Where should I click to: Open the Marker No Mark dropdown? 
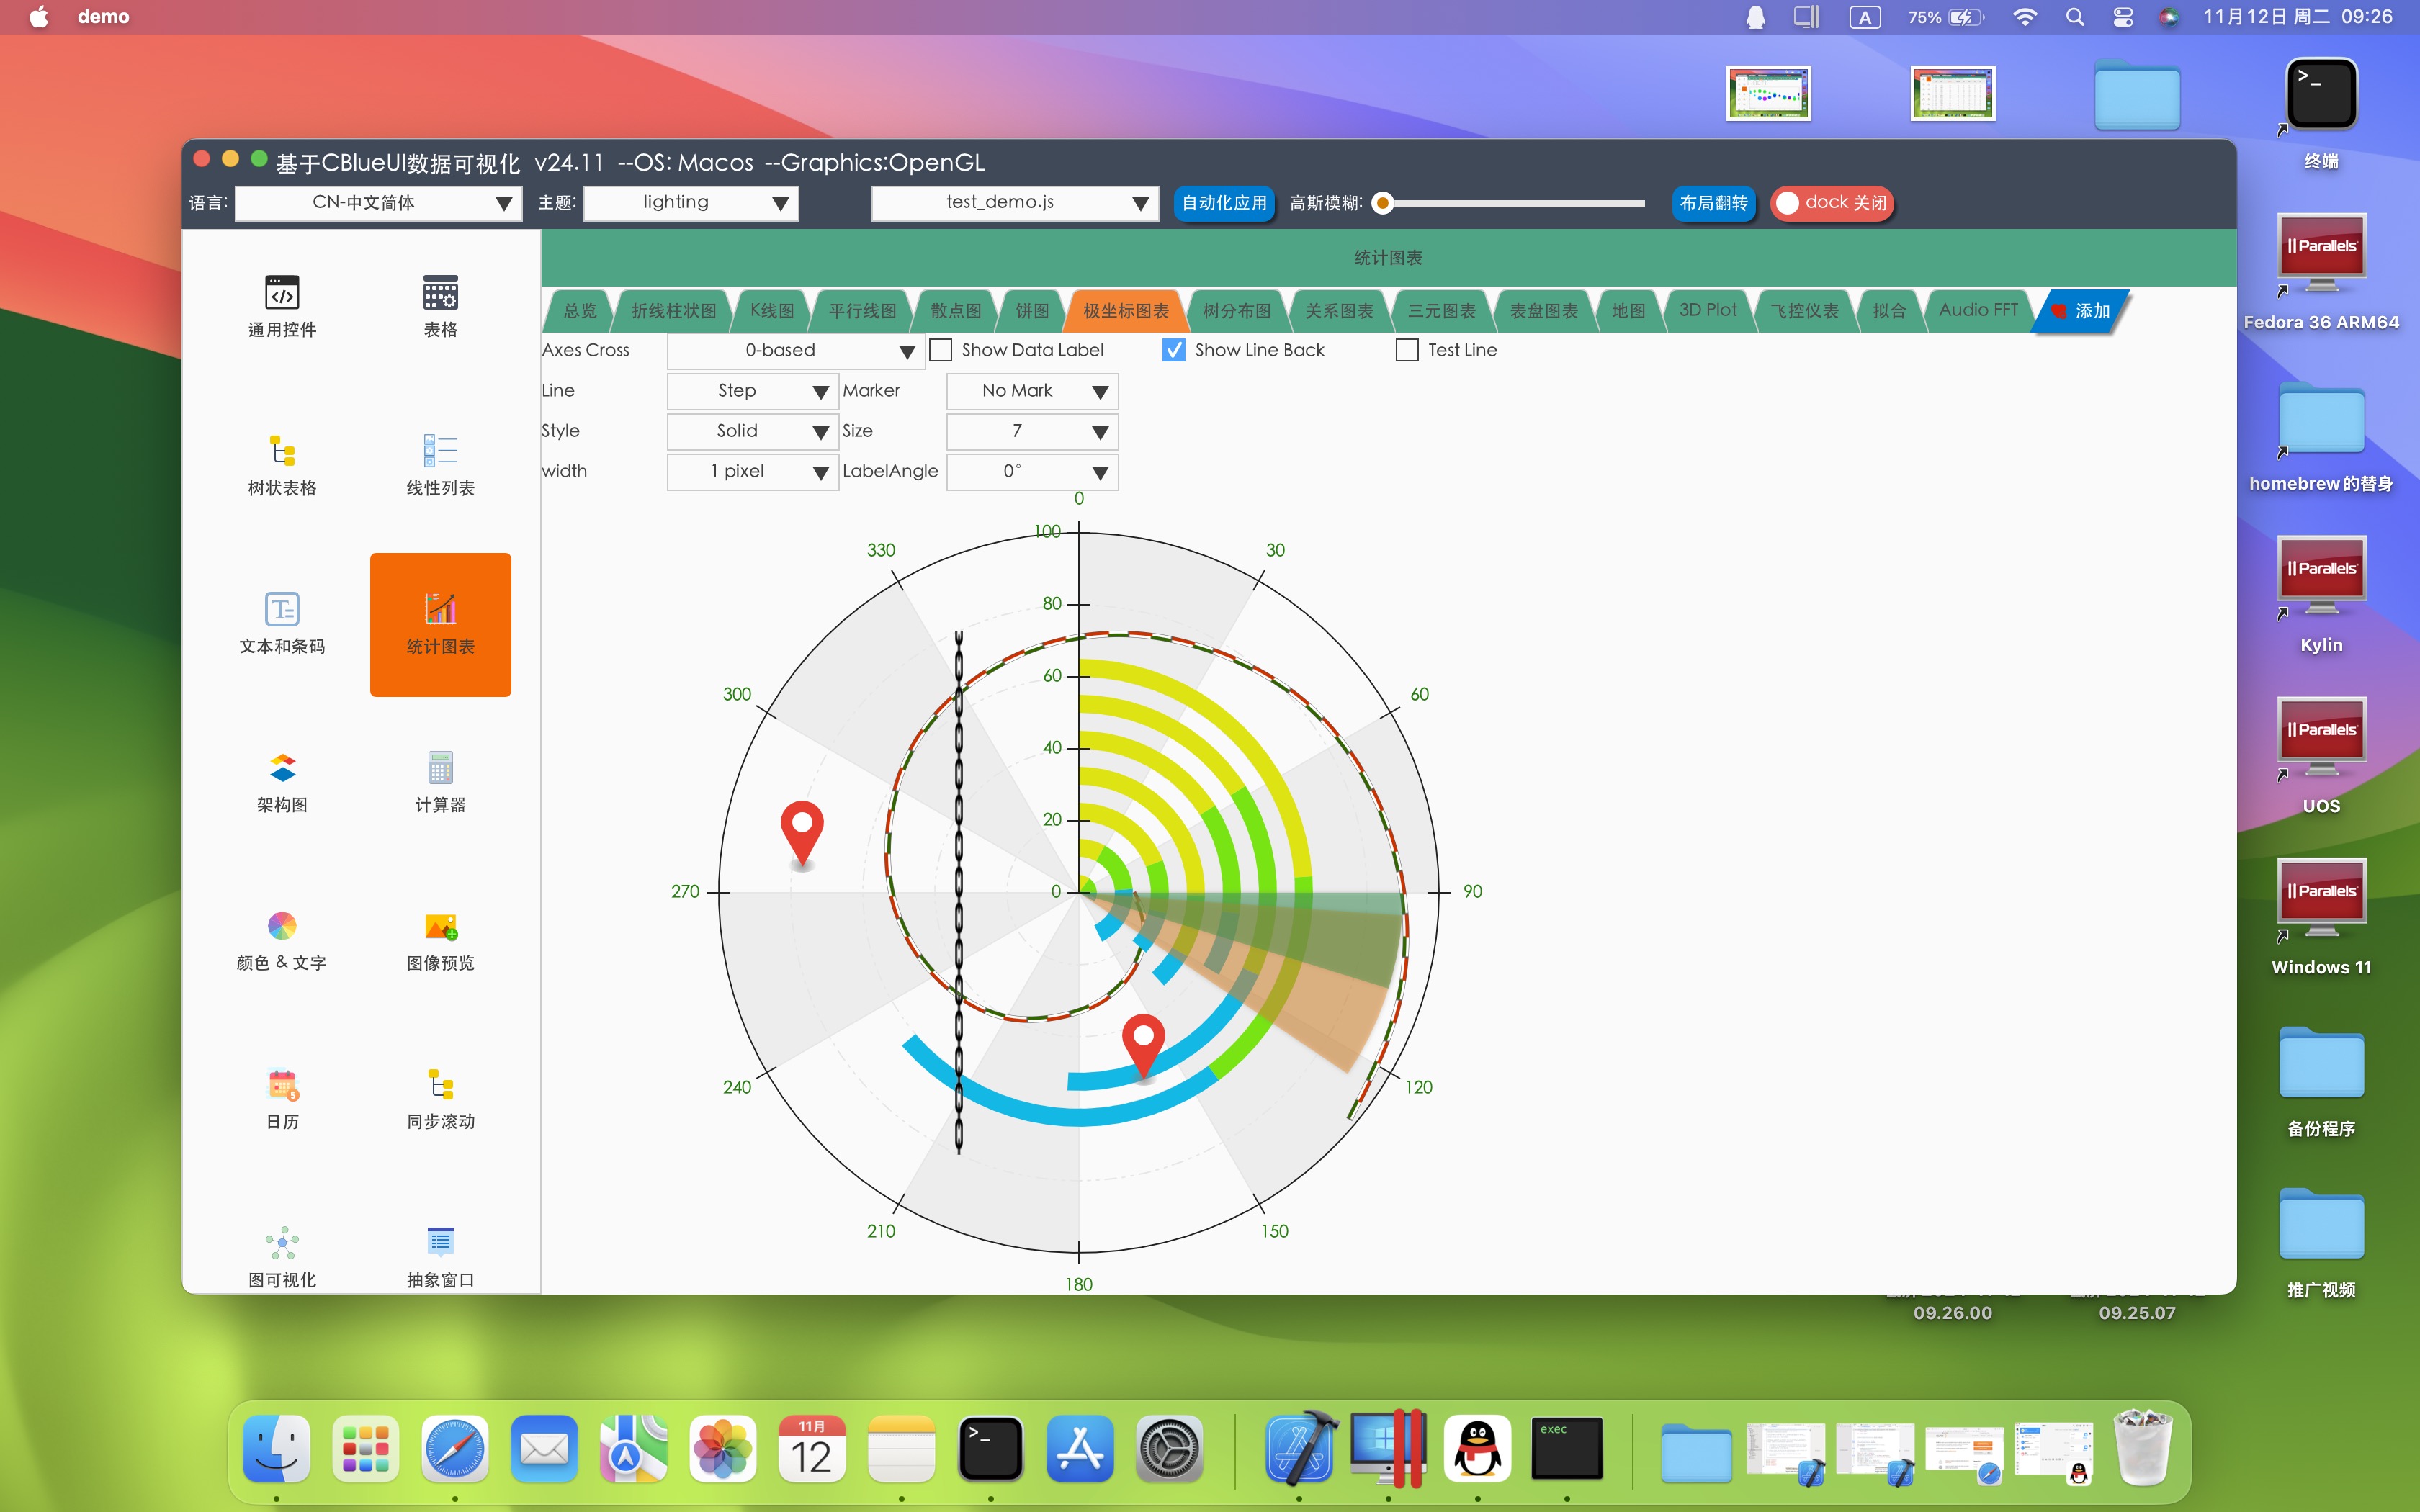click(x=1031, y=391)
